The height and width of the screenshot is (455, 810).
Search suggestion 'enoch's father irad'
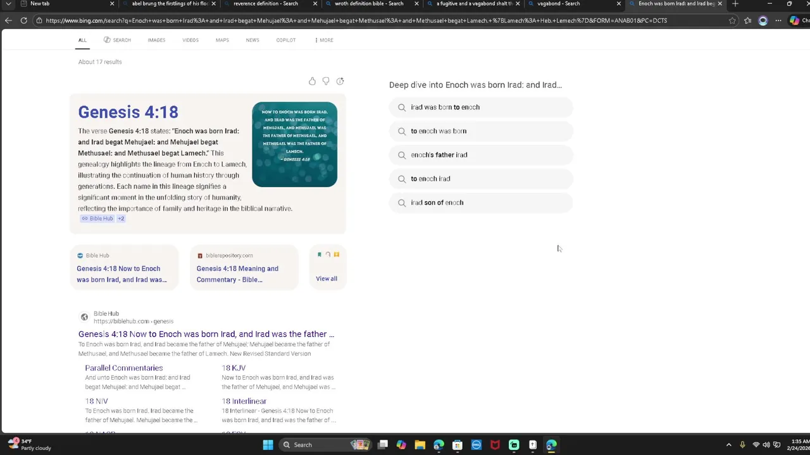(x=481, y=155)
